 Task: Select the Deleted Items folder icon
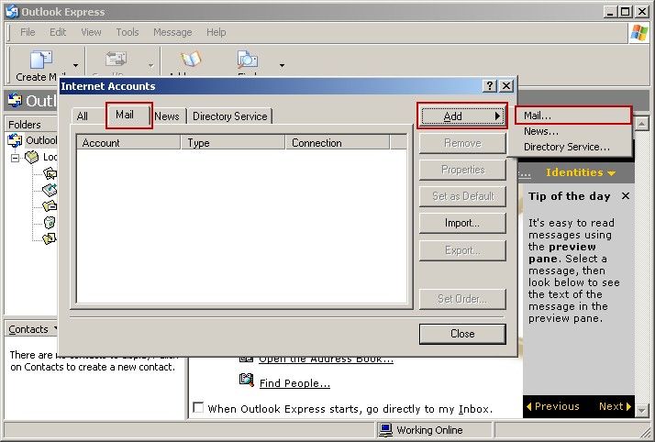pyautogui.click(x=50, y=222)
